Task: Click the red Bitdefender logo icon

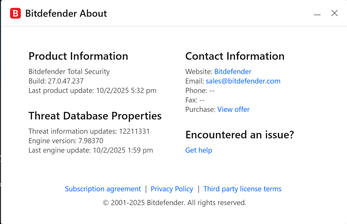Action: (15, 13)
